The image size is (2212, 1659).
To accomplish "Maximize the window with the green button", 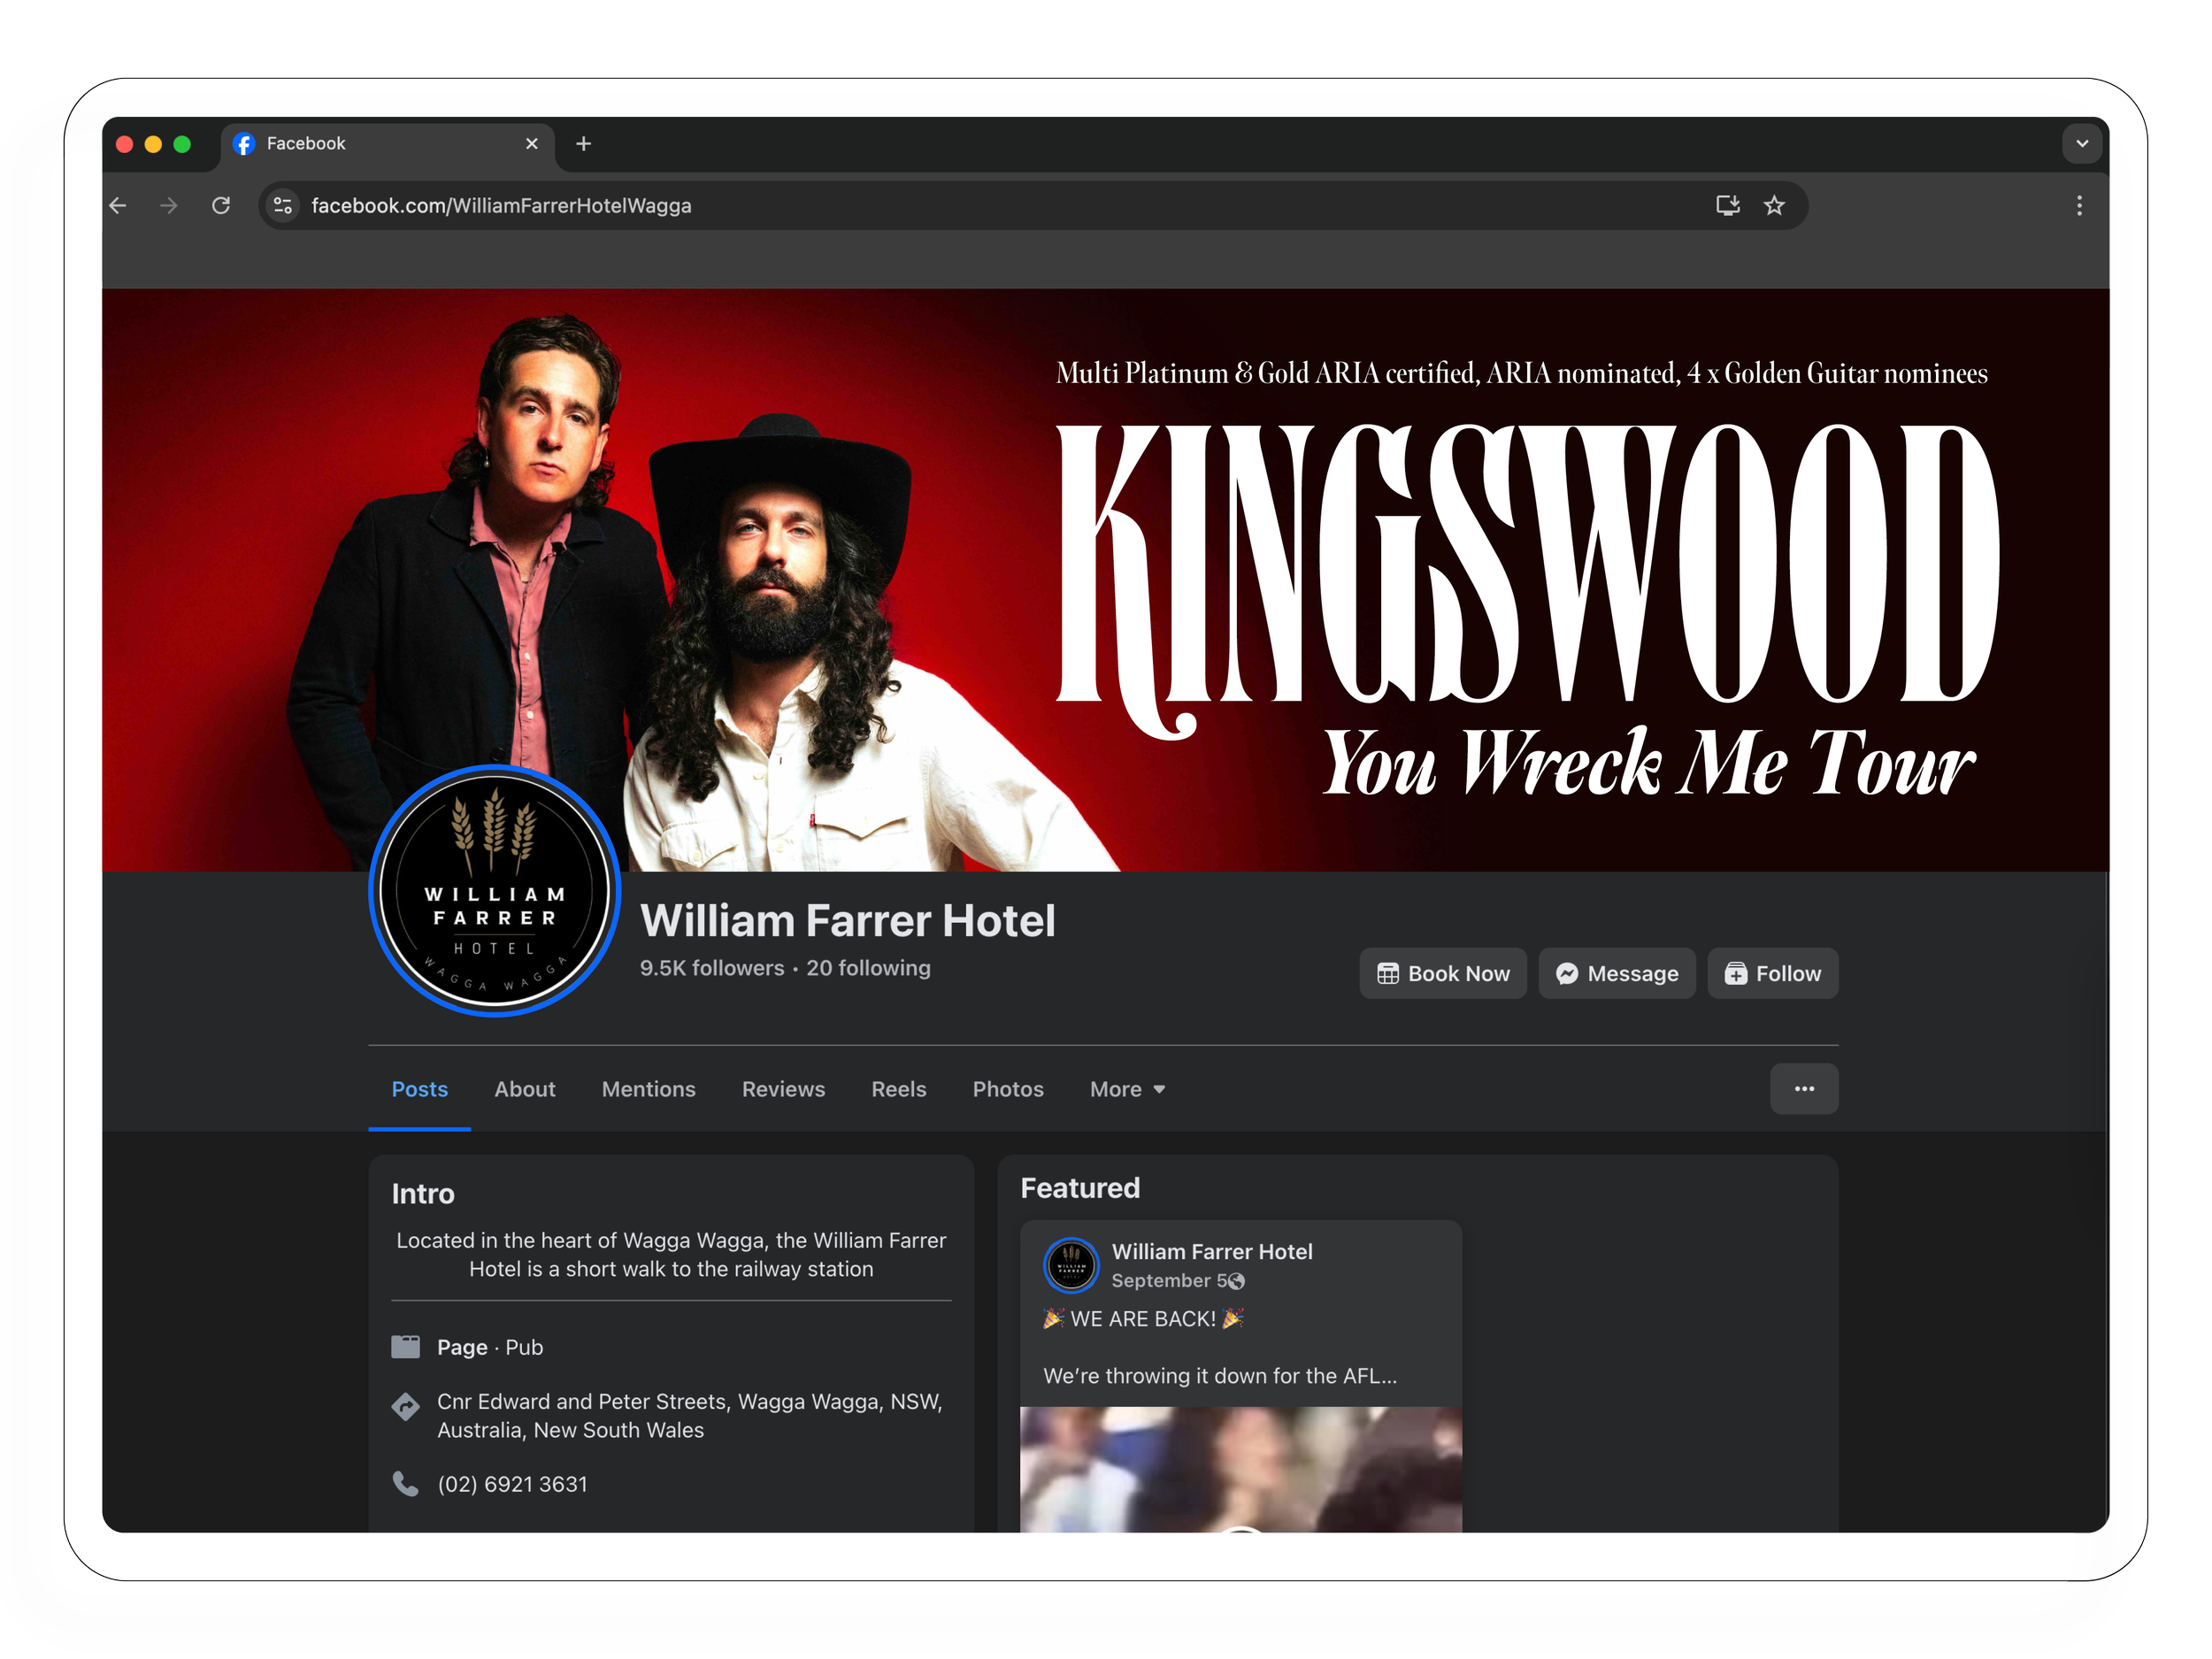I will [182, 144].
